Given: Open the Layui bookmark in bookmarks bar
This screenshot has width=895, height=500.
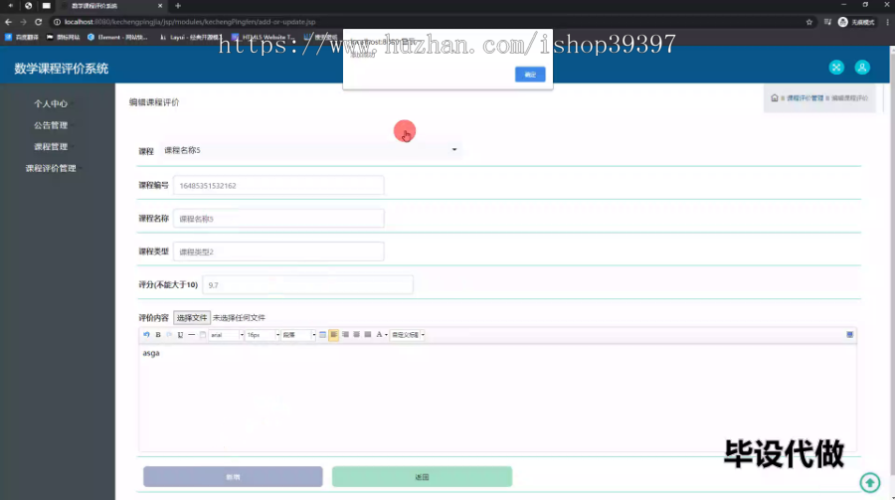Looking at the screenshot, I should (x=190, y=37).
